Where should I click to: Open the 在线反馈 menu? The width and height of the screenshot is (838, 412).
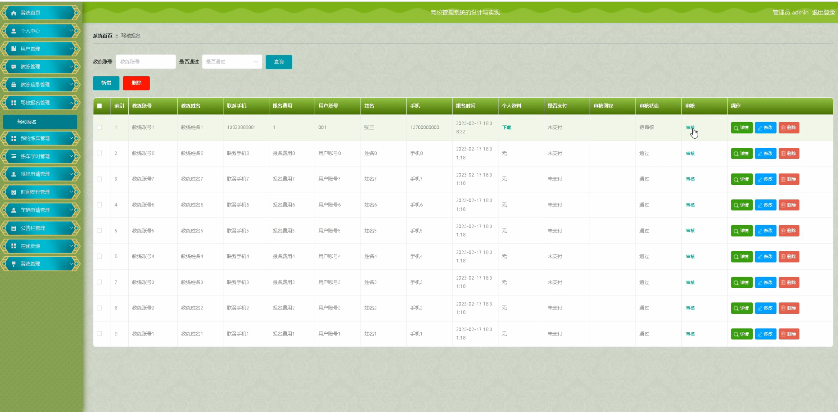tap(40, 246)
